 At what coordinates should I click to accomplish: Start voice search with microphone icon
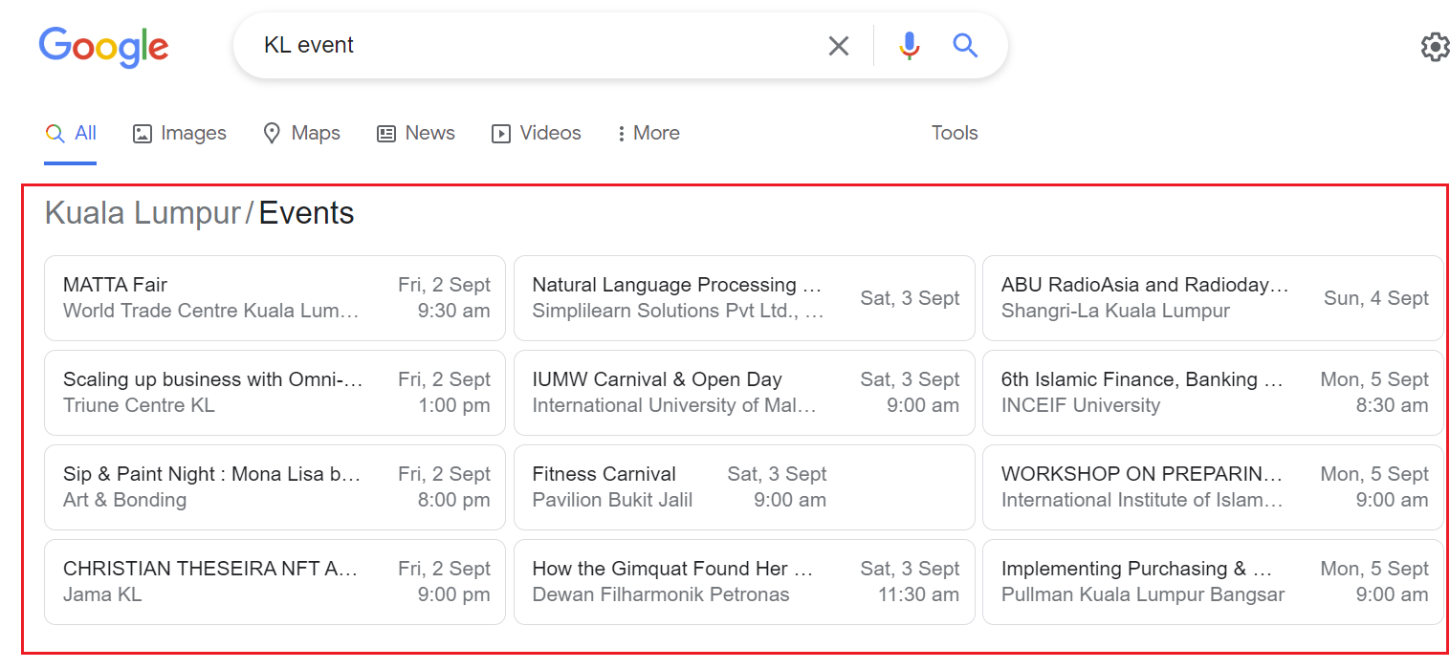909,46
